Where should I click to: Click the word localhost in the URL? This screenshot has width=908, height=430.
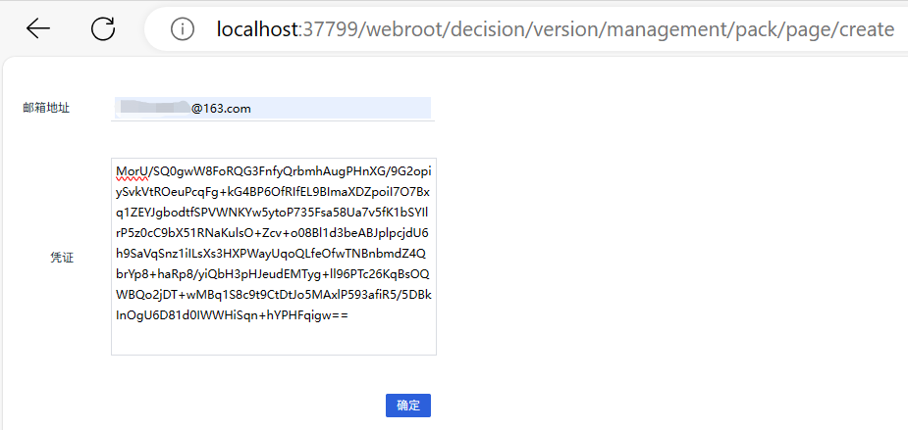[257, 29]
